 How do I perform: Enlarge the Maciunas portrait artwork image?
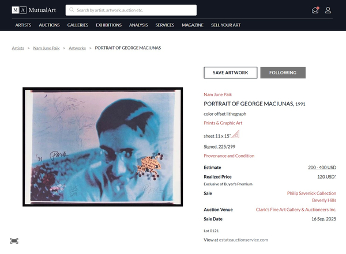coord(103,147)
